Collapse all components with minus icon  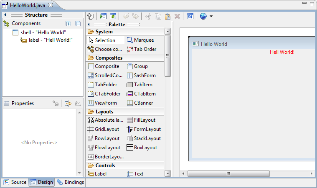[x=78, y=24]
